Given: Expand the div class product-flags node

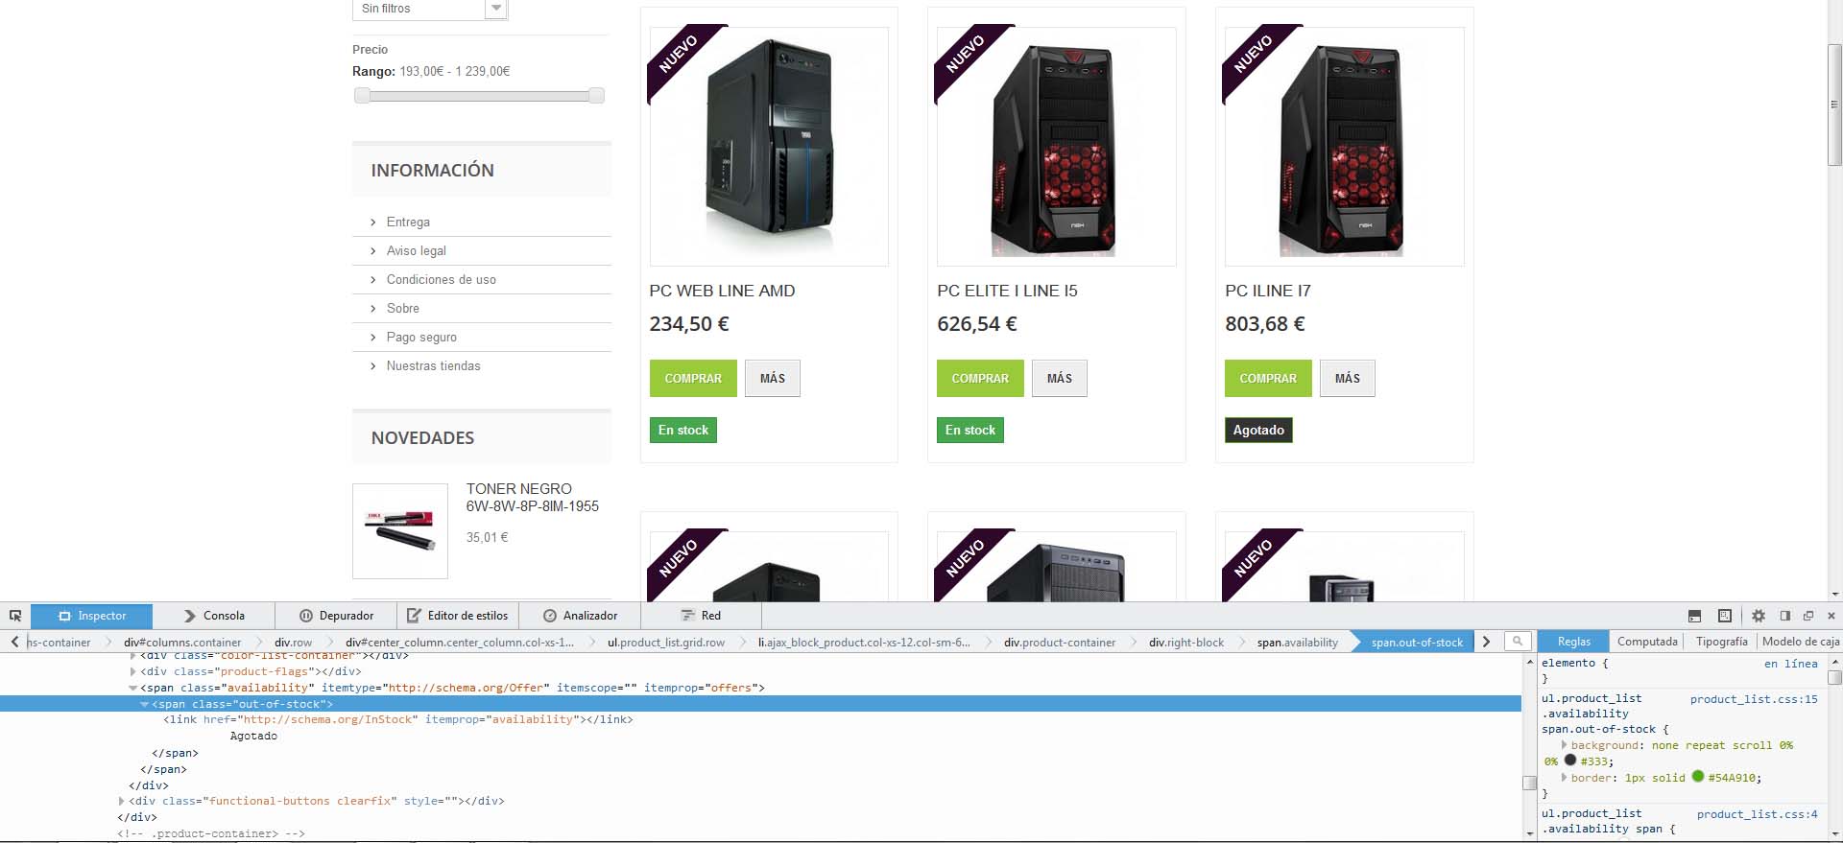Looking at the screenshot, I should 133,671.
